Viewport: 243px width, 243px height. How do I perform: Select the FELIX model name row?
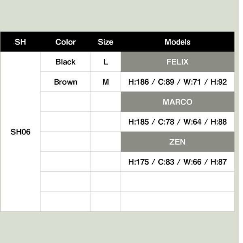[x=177, y=62]
